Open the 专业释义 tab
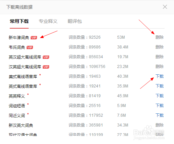The height and width of the screenshot is (144, 174). [x=48, y=21]
